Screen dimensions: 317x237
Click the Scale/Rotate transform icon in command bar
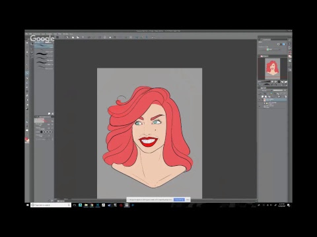(115, 37)
